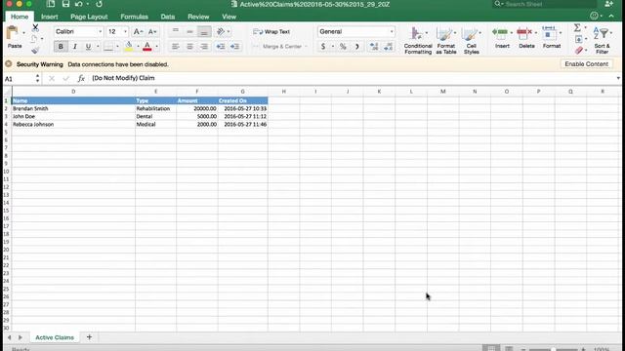625x351 pixels.
Task: Increase the cell indent
Action: click(x=234, y=47)
